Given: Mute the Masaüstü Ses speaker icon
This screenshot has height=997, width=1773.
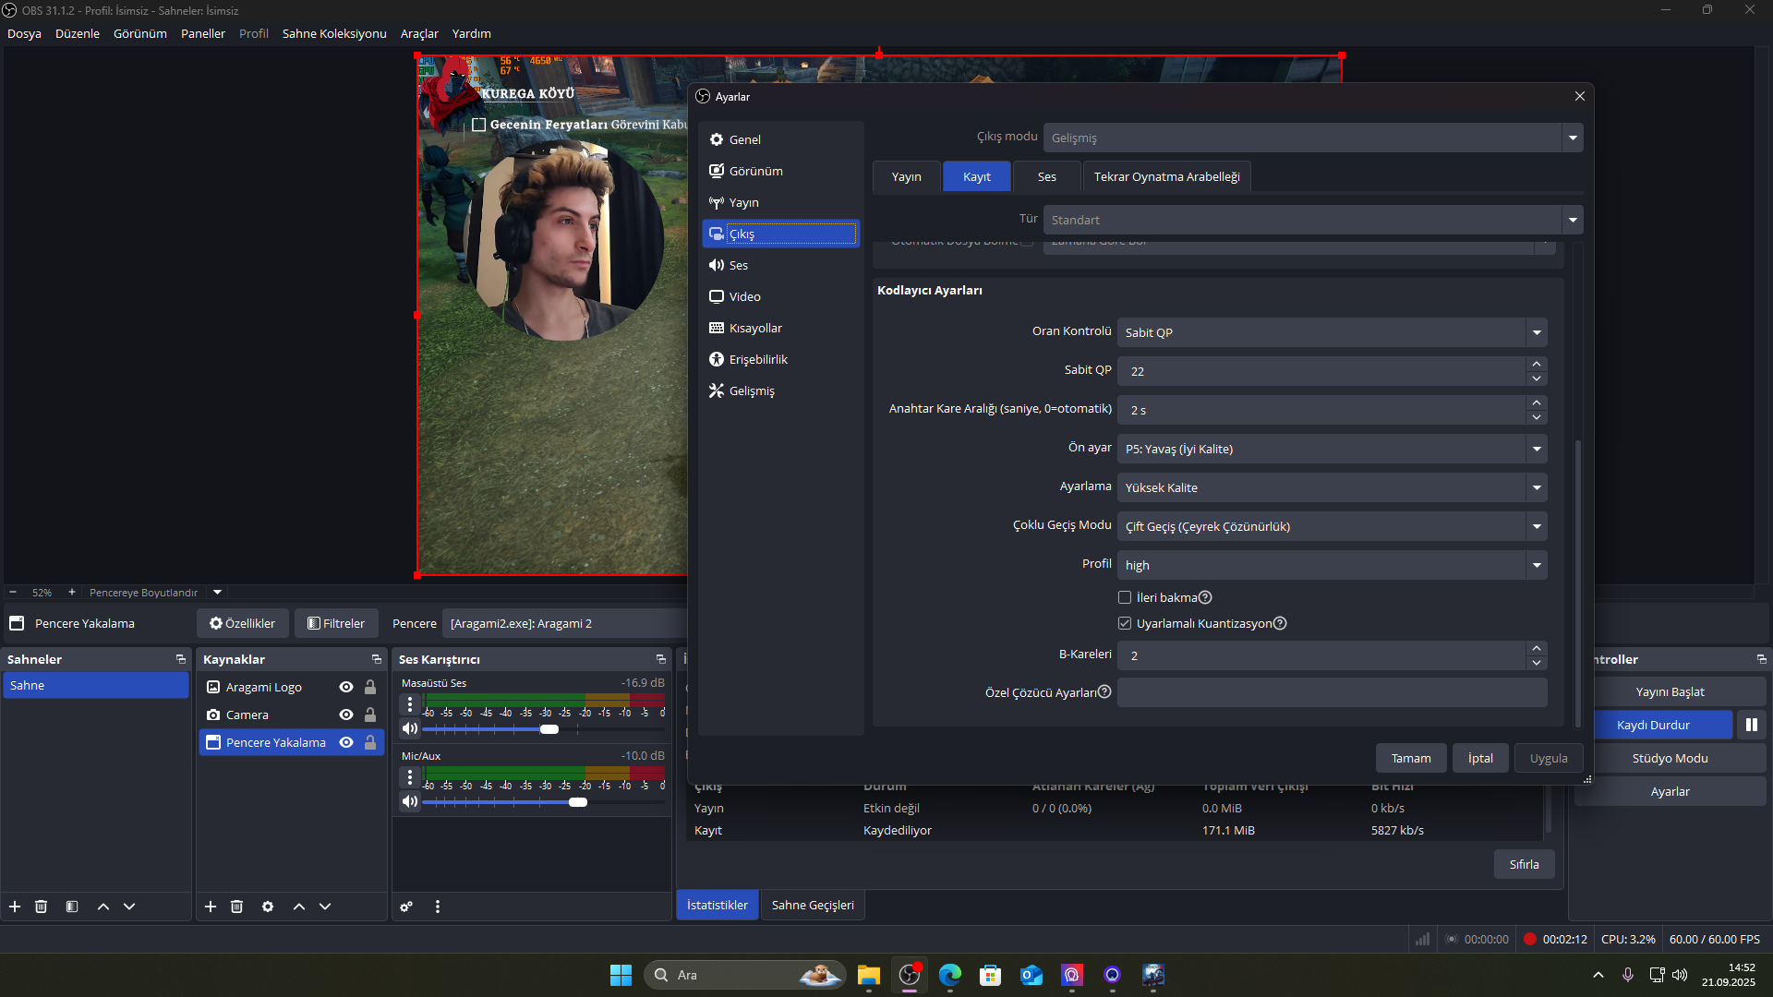Looking at the screenshot, I should click(x=410, y=729).
